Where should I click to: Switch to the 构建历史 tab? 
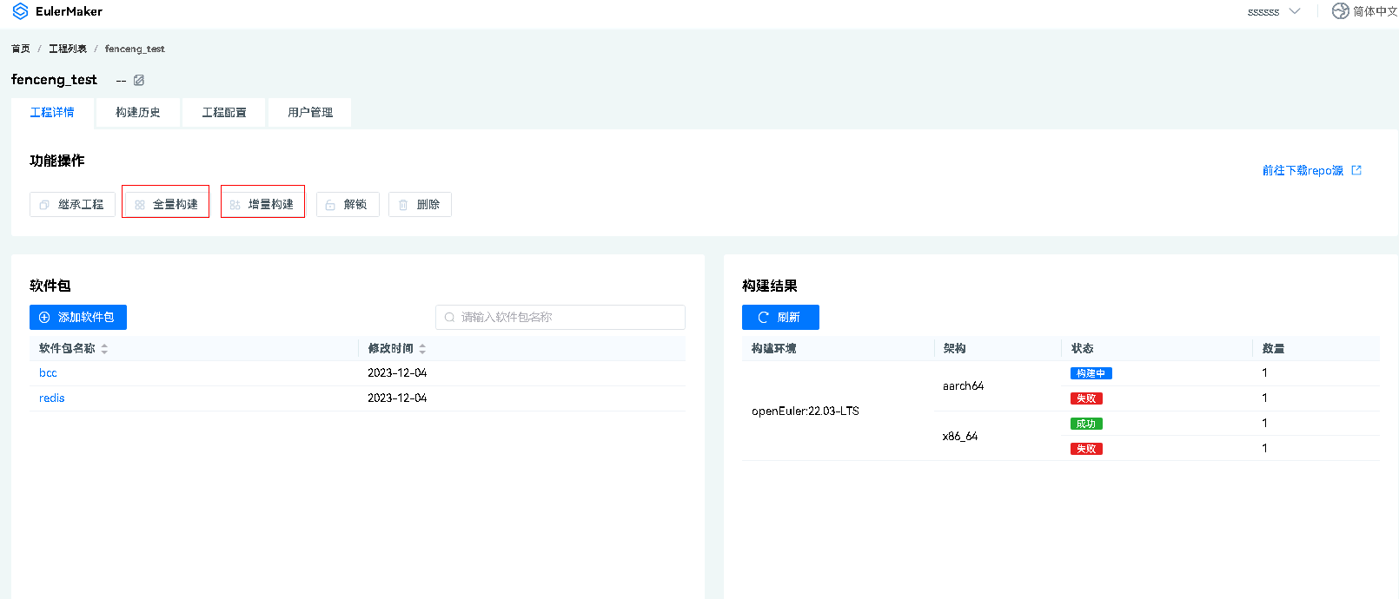138,113
